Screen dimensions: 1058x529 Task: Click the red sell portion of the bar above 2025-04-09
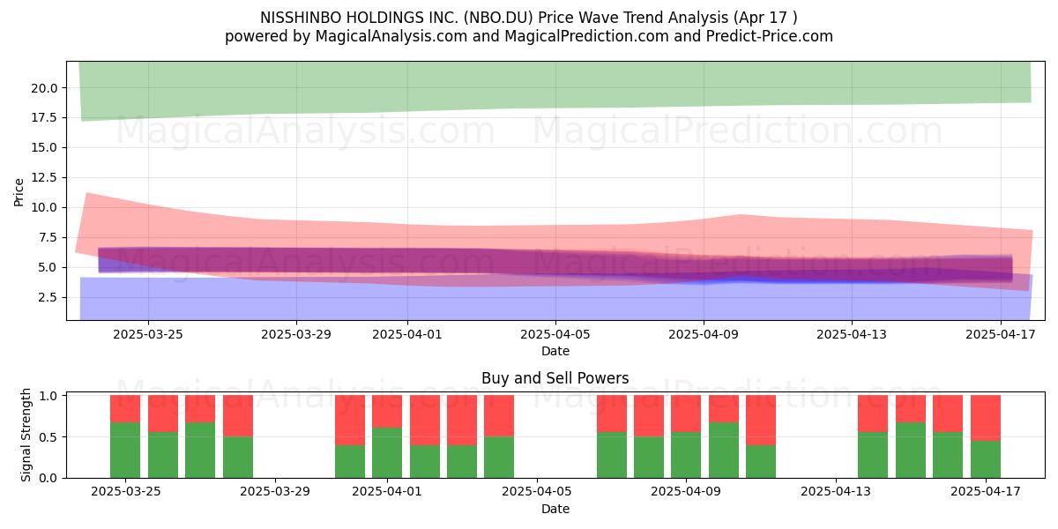(x=686, y=414)
